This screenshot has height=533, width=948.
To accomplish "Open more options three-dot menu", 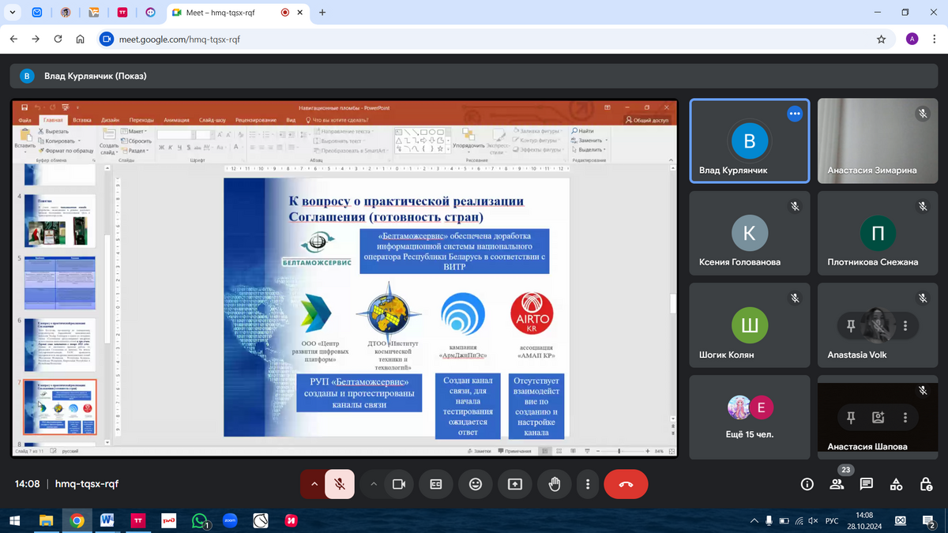I will point(588,484).
